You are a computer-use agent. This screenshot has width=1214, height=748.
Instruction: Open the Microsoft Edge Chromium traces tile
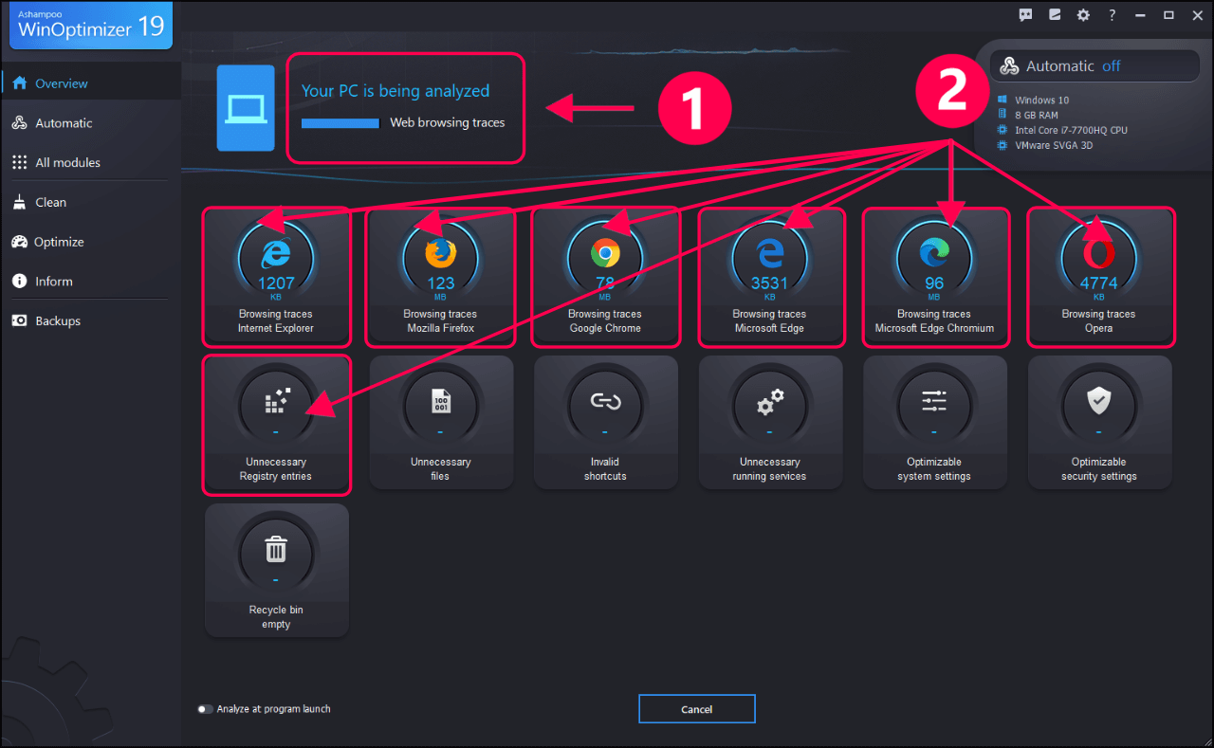point(934,276)
